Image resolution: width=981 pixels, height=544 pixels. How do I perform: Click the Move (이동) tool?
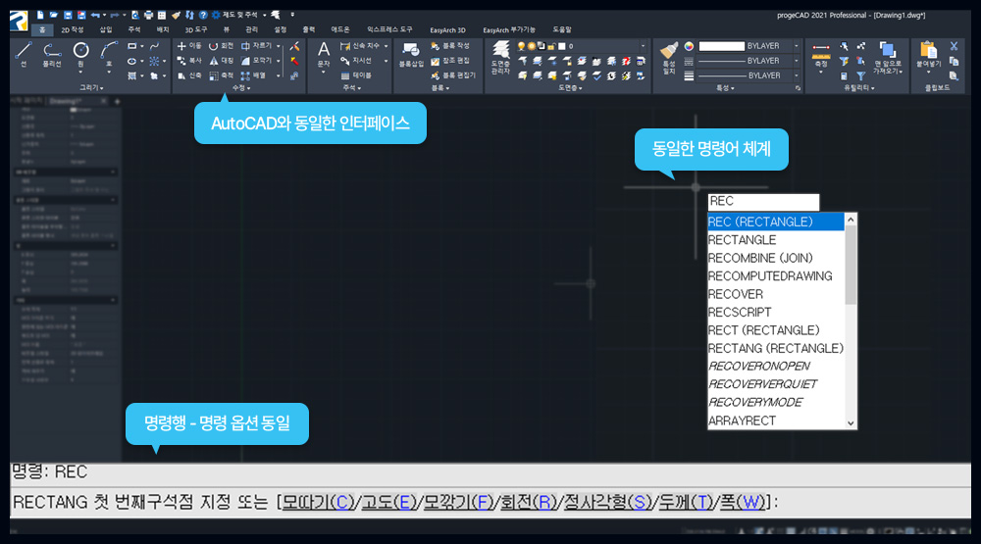(x=189, y=46)
